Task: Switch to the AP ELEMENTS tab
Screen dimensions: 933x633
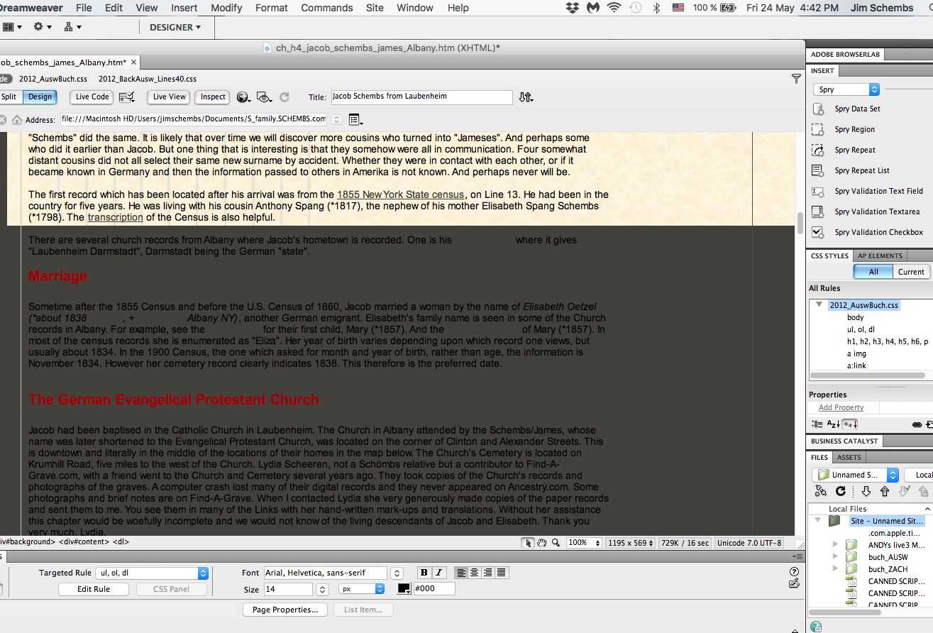Action: pos(880,255)
